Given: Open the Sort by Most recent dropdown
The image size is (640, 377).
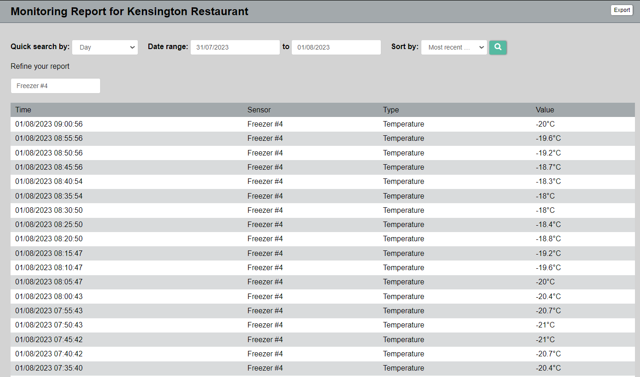Looking at the screenshot, I should point(454,47).
